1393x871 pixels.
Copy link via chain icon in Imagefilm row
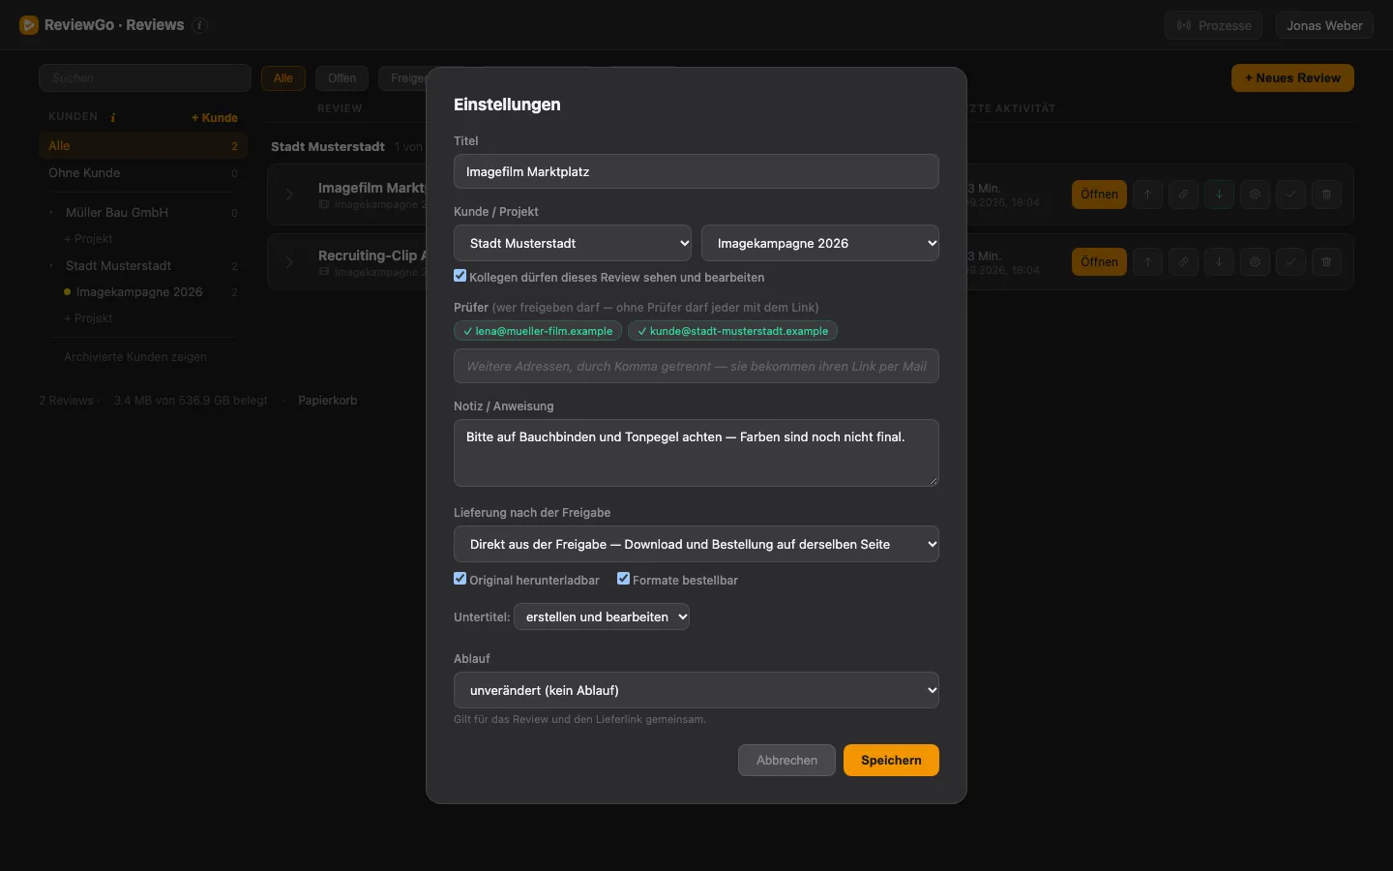point(1183,195)
